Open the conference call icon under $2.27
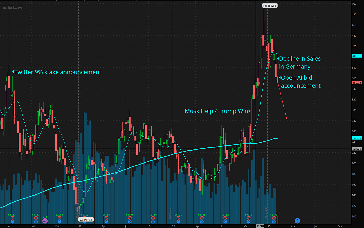 pyautogui.click(x=36, y=218)
